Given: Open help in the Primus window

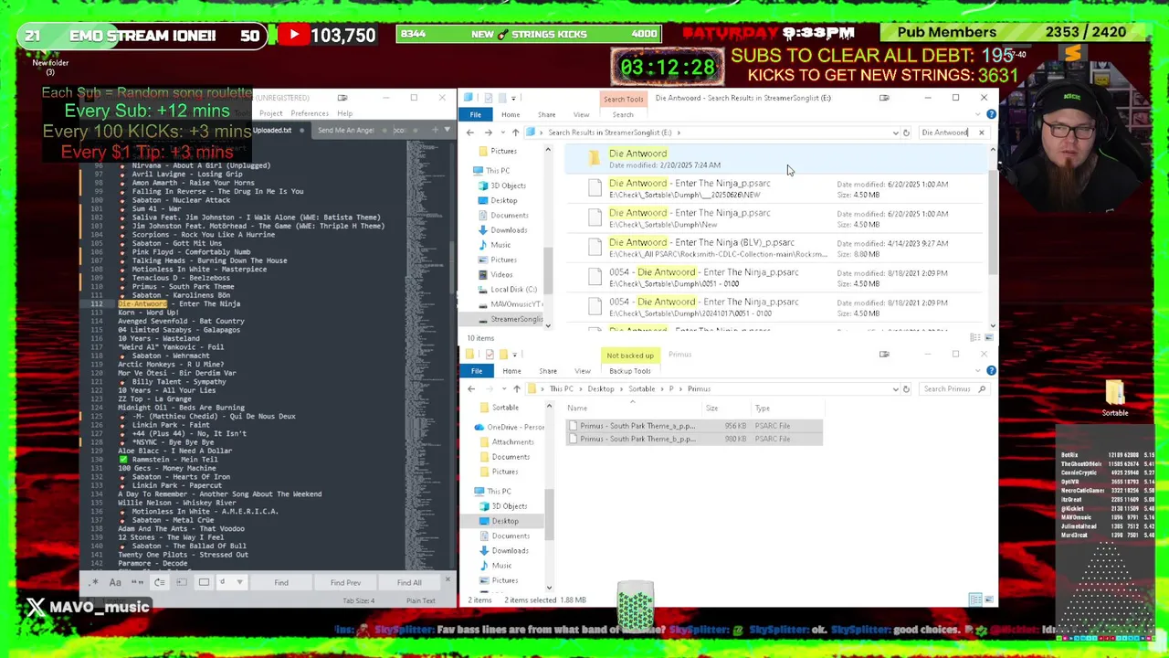Looking at the screenshot, I should coord(991,371).
